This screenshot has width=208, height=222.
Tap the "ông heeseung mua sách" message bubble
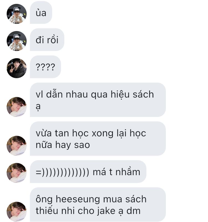[98, 205]
